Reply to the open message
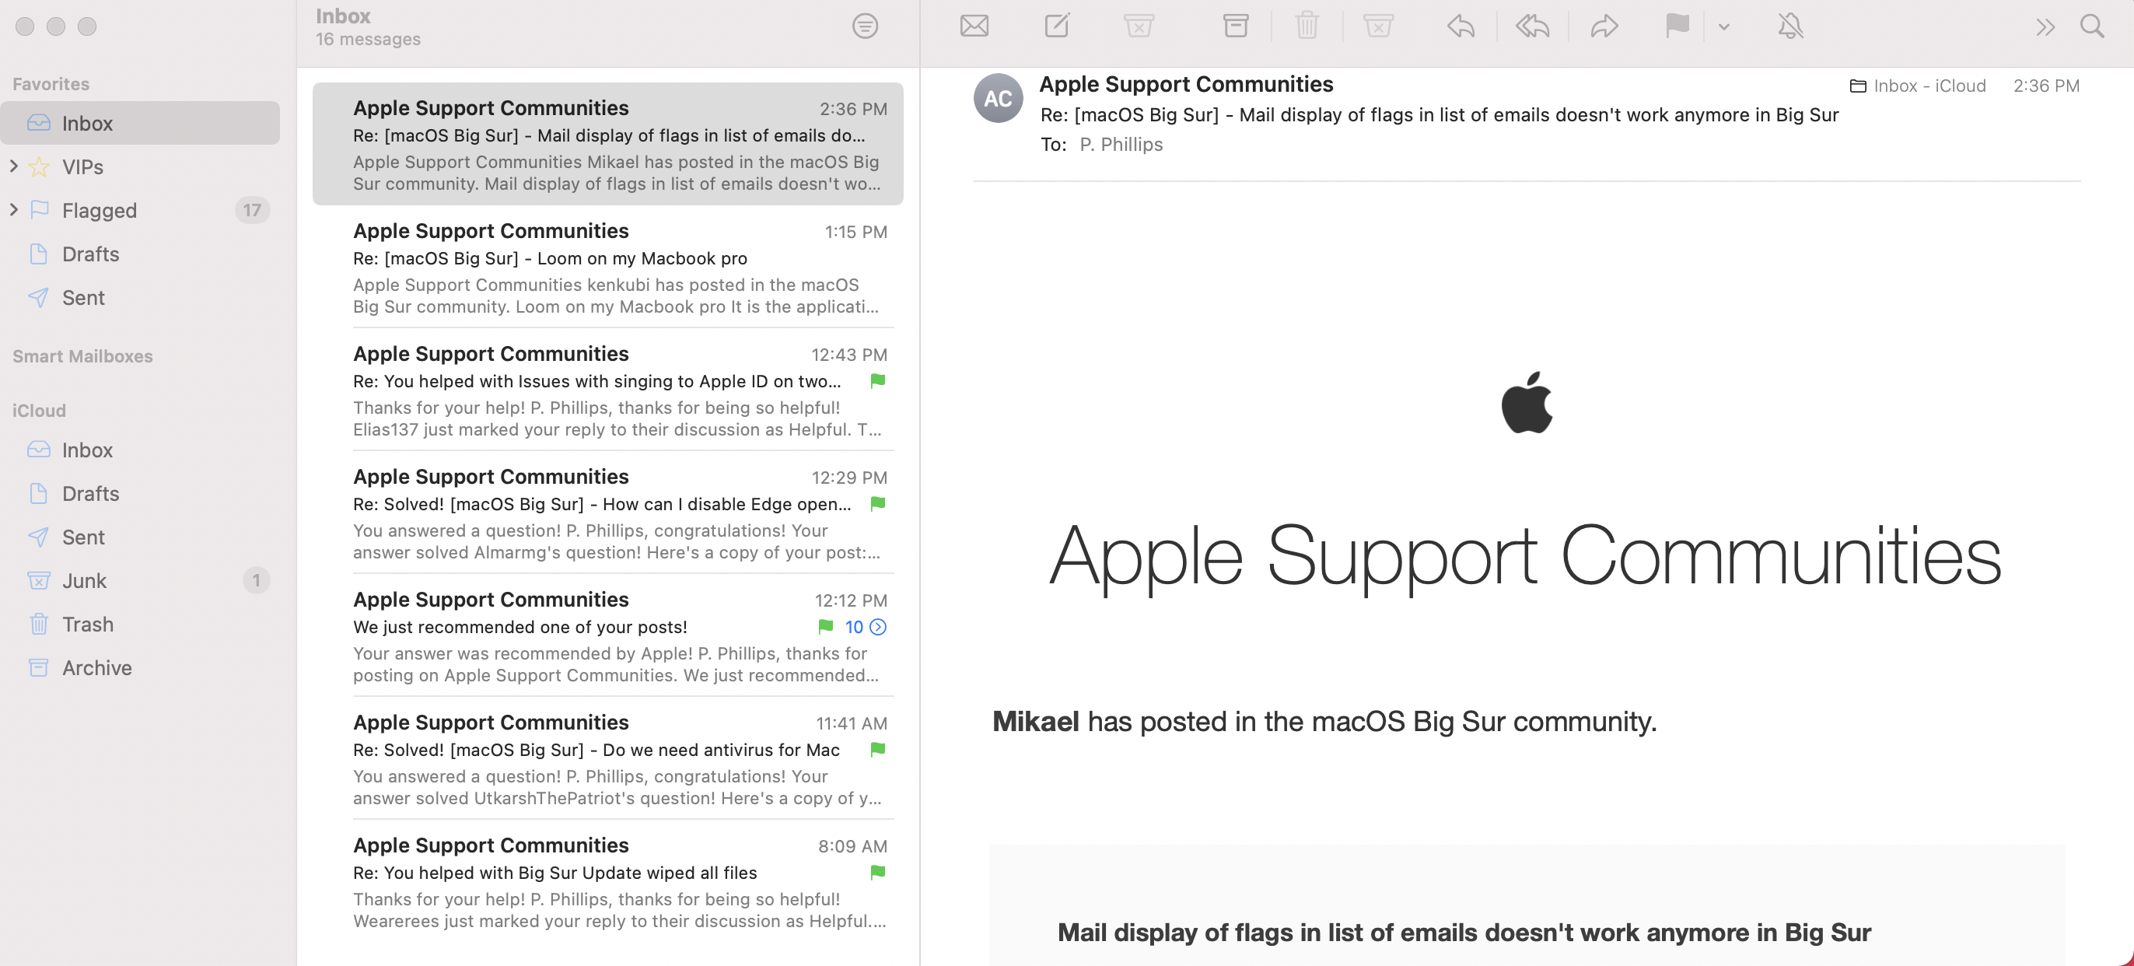The image size is (2134, 966). pos(1461,26)
